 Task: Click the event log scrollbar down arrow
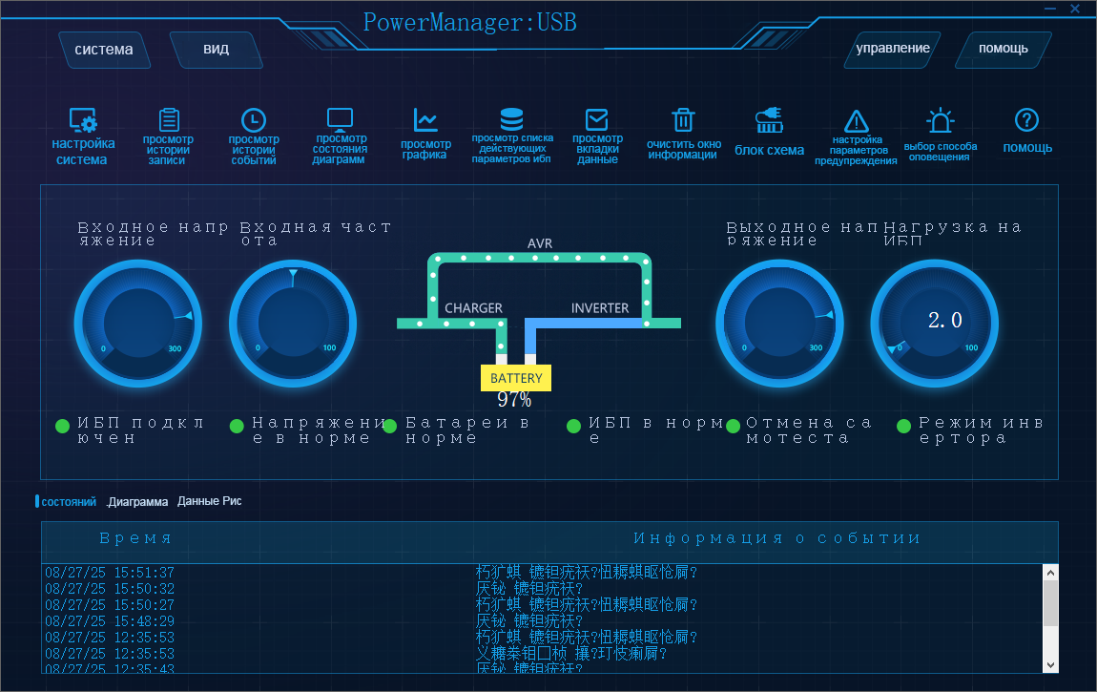click(x=1050, y=664)
